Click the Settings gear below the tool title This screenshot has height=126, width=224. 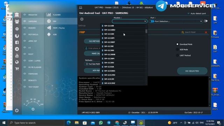pos(82,19)
